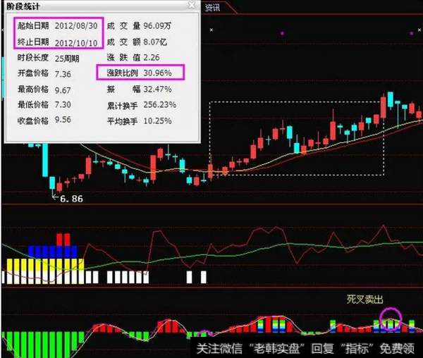The height and width of the screenshot is (358, 423).
Task: Click the 涨跌比例 30.96% value
Action: coord(157,73)
